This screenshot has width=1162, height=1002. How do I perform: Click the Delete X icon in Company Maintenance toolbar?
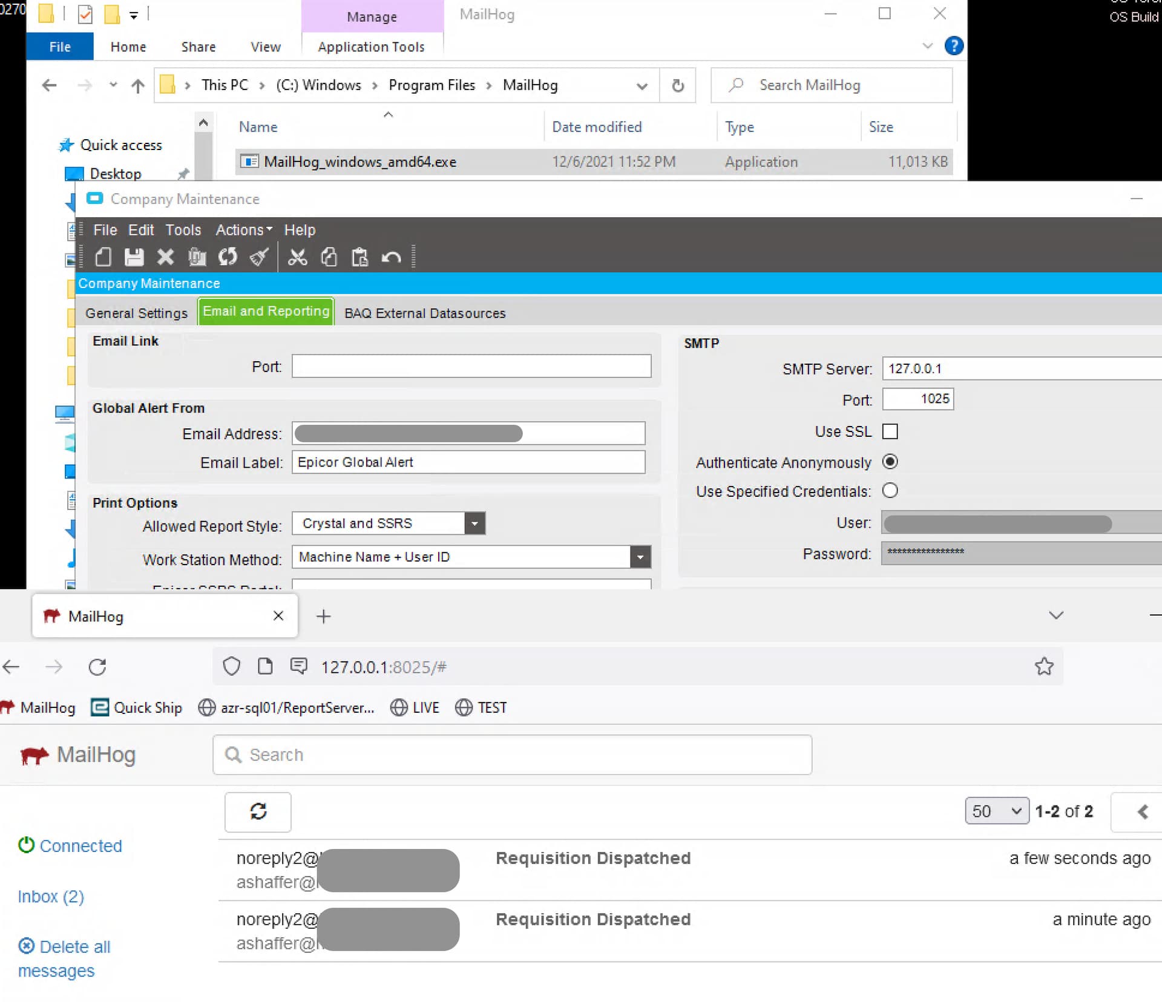[x=165, y=257]
